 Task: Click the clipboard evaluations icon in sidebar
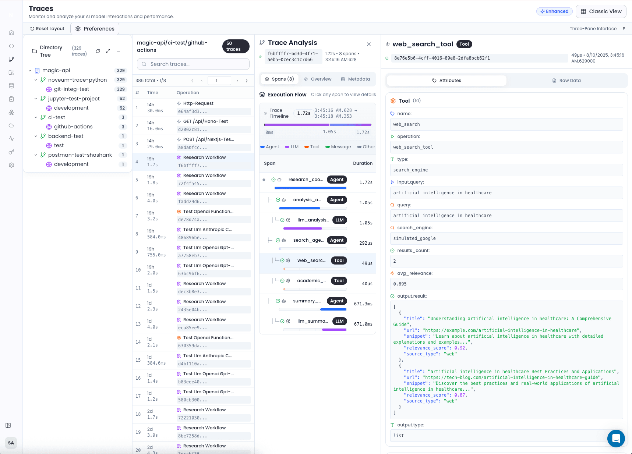(11, 99)
